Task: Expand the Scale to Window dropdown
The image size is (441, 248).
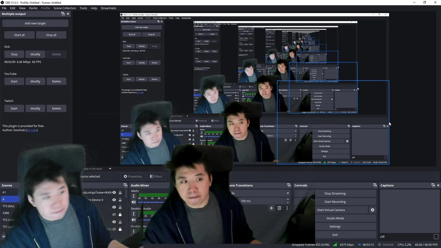Action: point(110,169)
